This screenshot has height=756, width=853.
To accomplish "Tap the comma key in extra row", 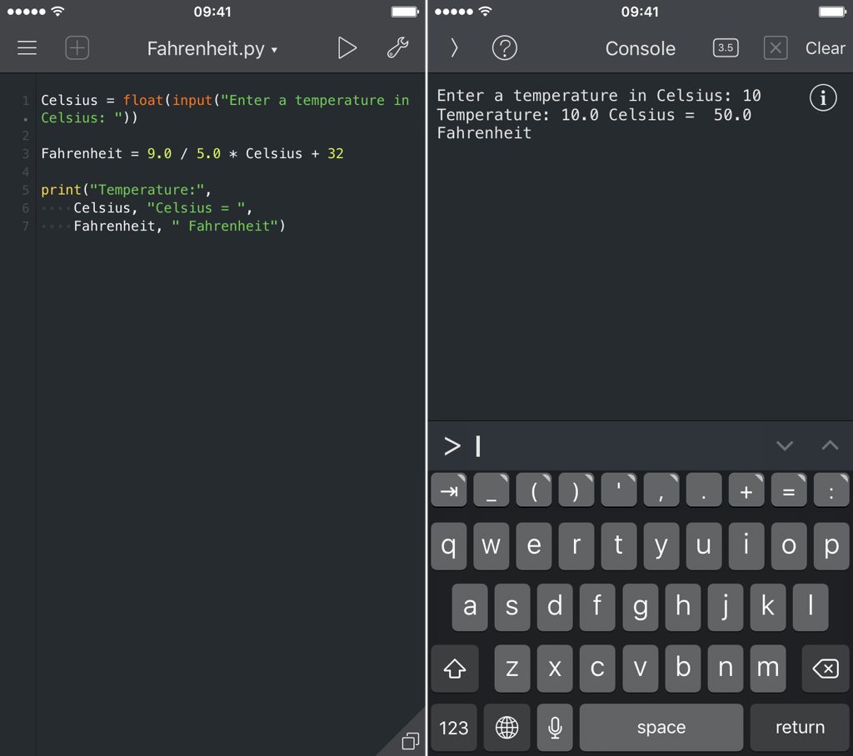I will tap(661, 490).
